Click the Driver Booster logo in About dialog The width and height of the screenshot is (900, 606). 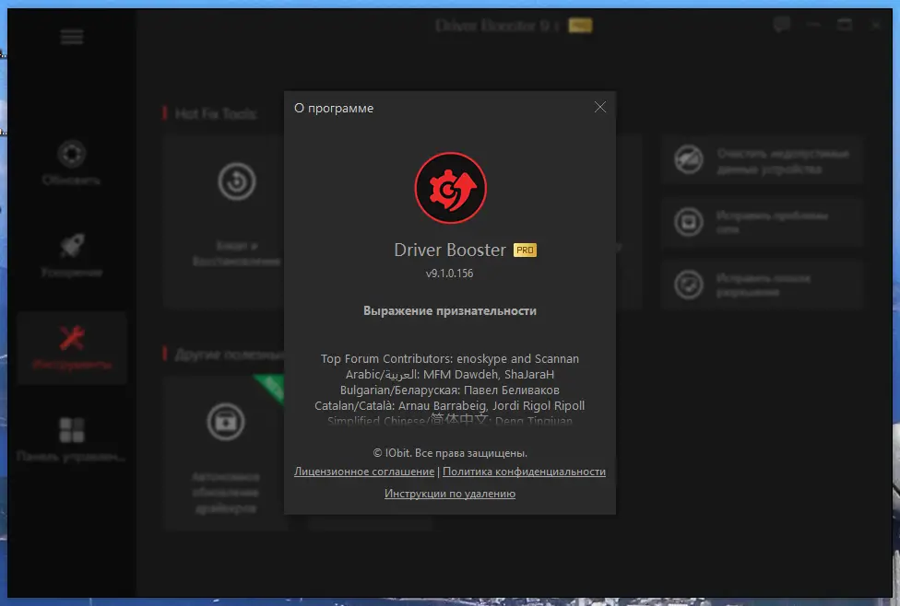(450, 187)
